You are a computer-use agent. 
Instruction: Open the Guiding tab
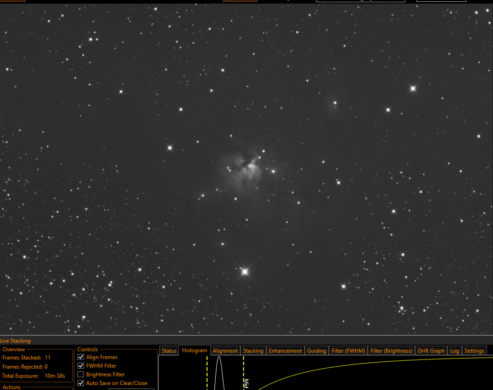tap(317, 351)
